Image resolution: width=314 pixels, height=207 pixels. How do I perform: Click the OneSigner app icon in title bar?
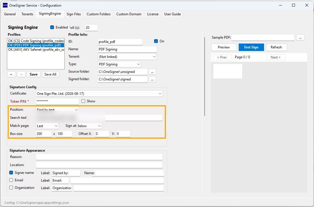(5, 5)
